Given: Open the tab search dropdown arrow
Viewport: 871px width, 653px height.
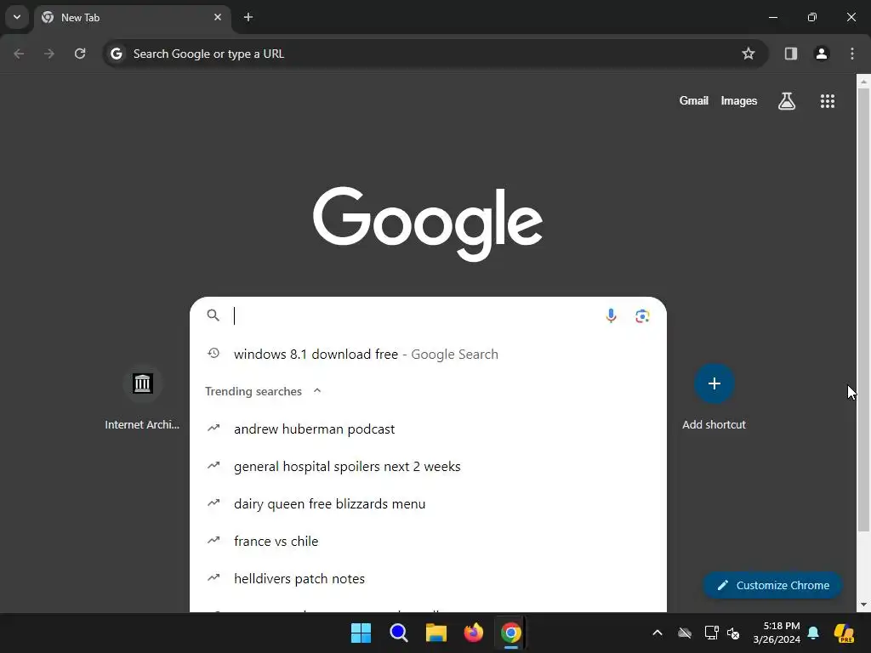Looking at the screenshot, I should (17, 17).
